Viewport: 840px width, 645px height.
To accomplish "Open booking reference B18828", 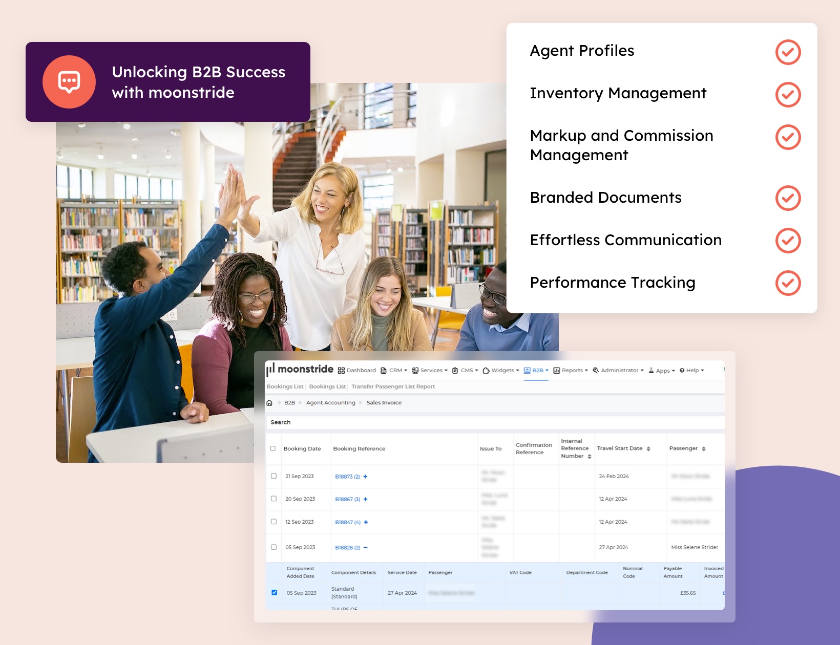I will (347, 548).
